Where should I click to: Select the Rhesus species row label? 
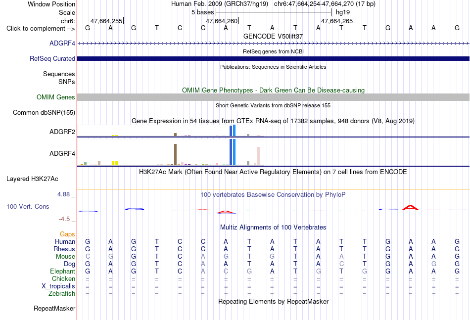pos(64,249)
